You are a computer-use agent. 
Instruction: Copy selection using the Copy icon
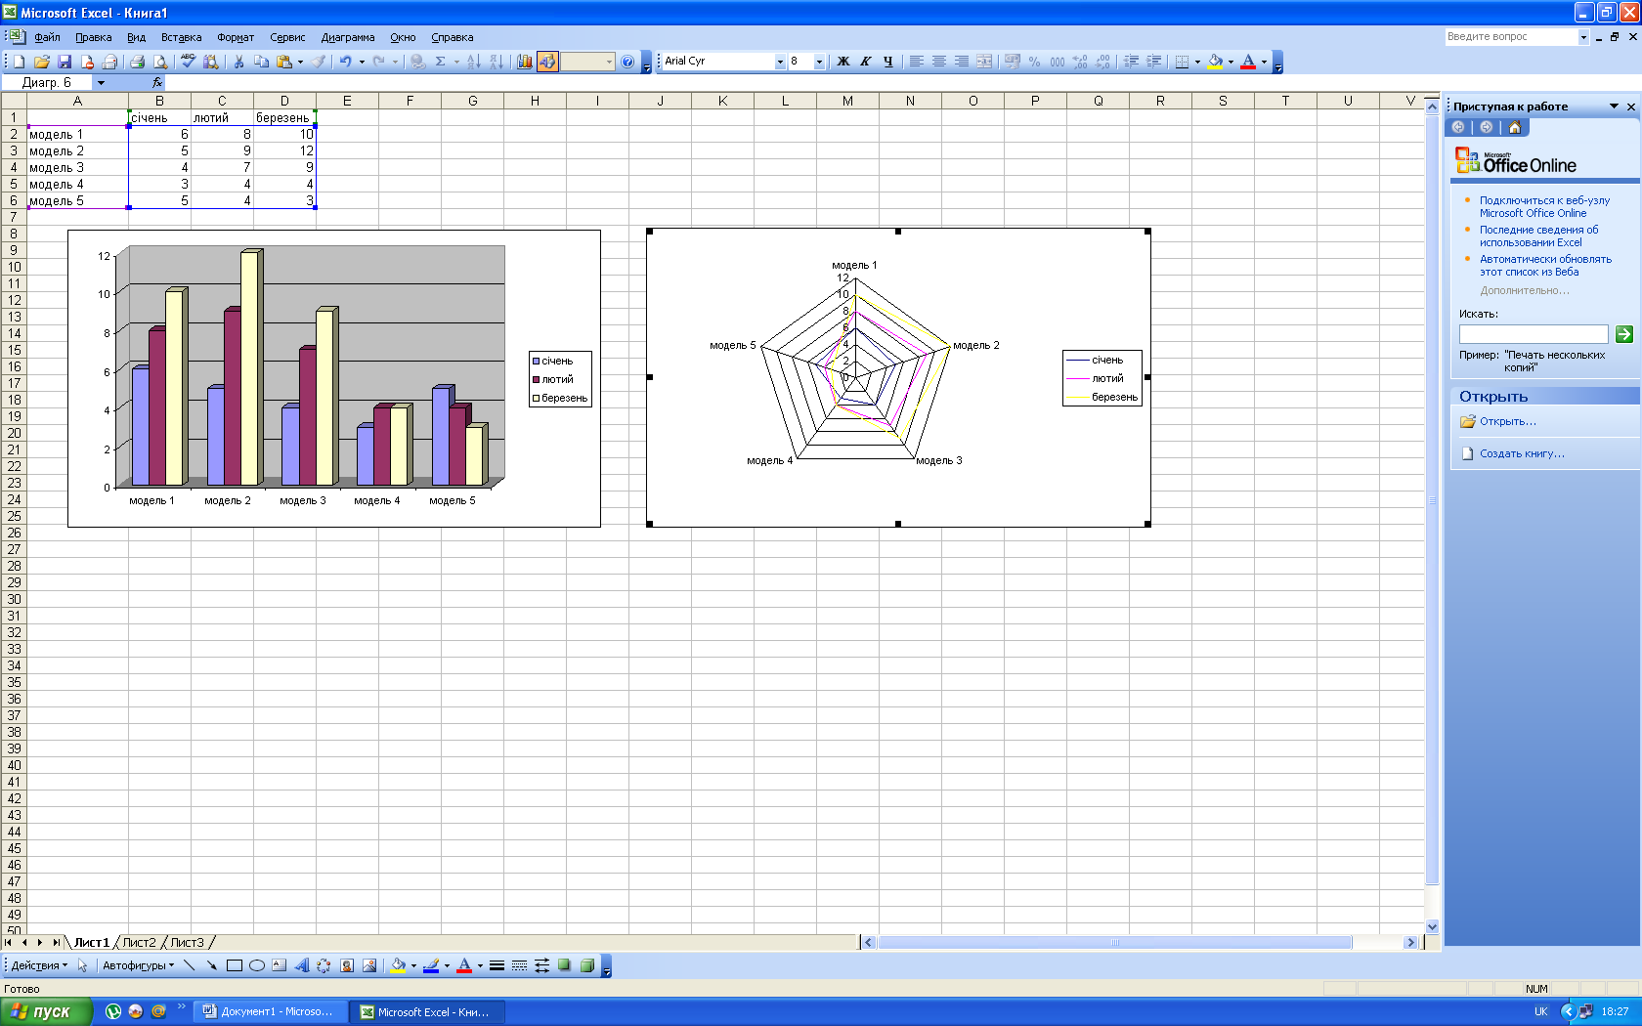pyautogui.click(x=261, y=62)
